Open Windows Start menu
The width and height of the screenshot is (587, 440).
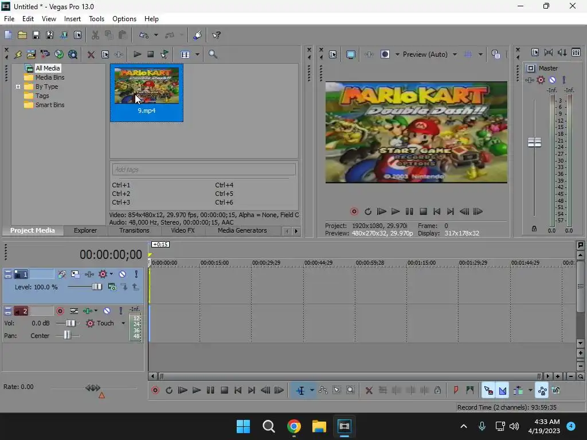tap(243, 426)
